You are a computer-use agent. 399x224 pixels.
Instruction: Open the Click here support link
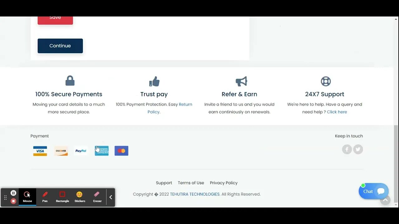click(337, 112)
